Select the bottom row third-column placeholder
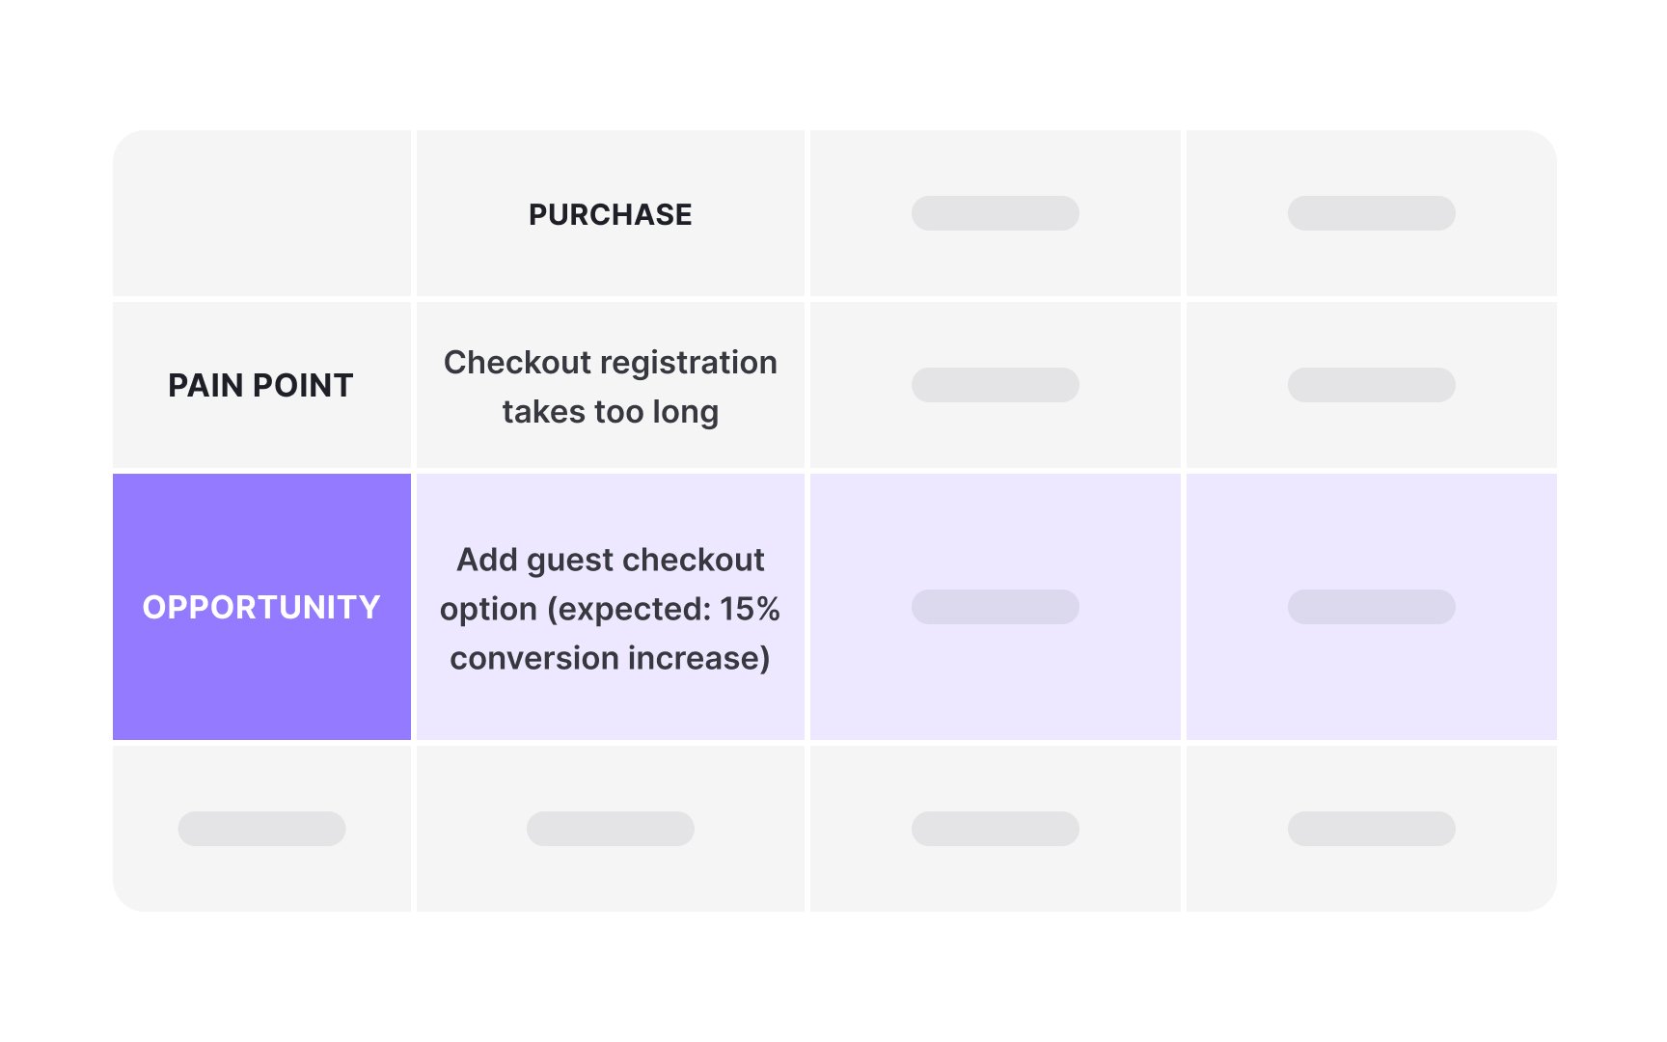Screen dimensions: 1667x1042 (995, 829)
